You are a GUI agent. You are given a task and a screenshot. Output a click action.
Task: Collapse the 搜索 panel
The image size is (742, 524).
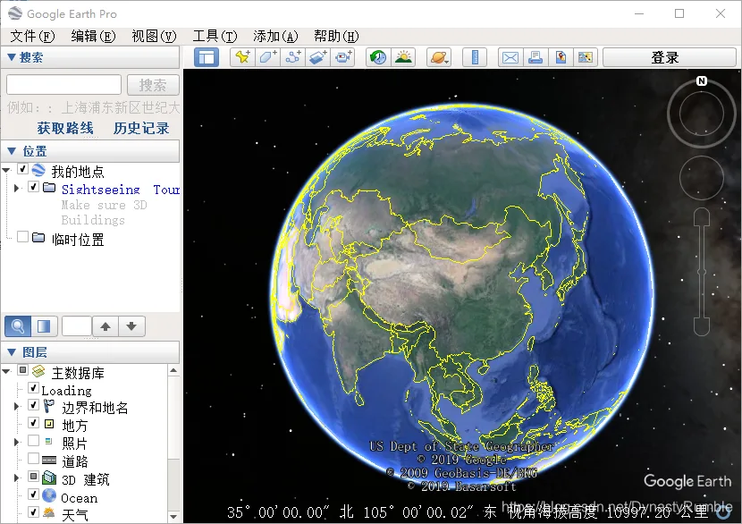point(13,57)
